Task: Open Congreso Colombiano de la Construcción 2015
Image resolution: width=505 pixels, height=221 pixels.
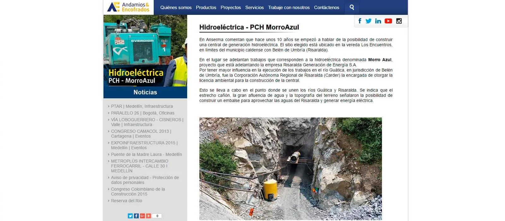Action: pyautogui.click(x=138, y=192)
